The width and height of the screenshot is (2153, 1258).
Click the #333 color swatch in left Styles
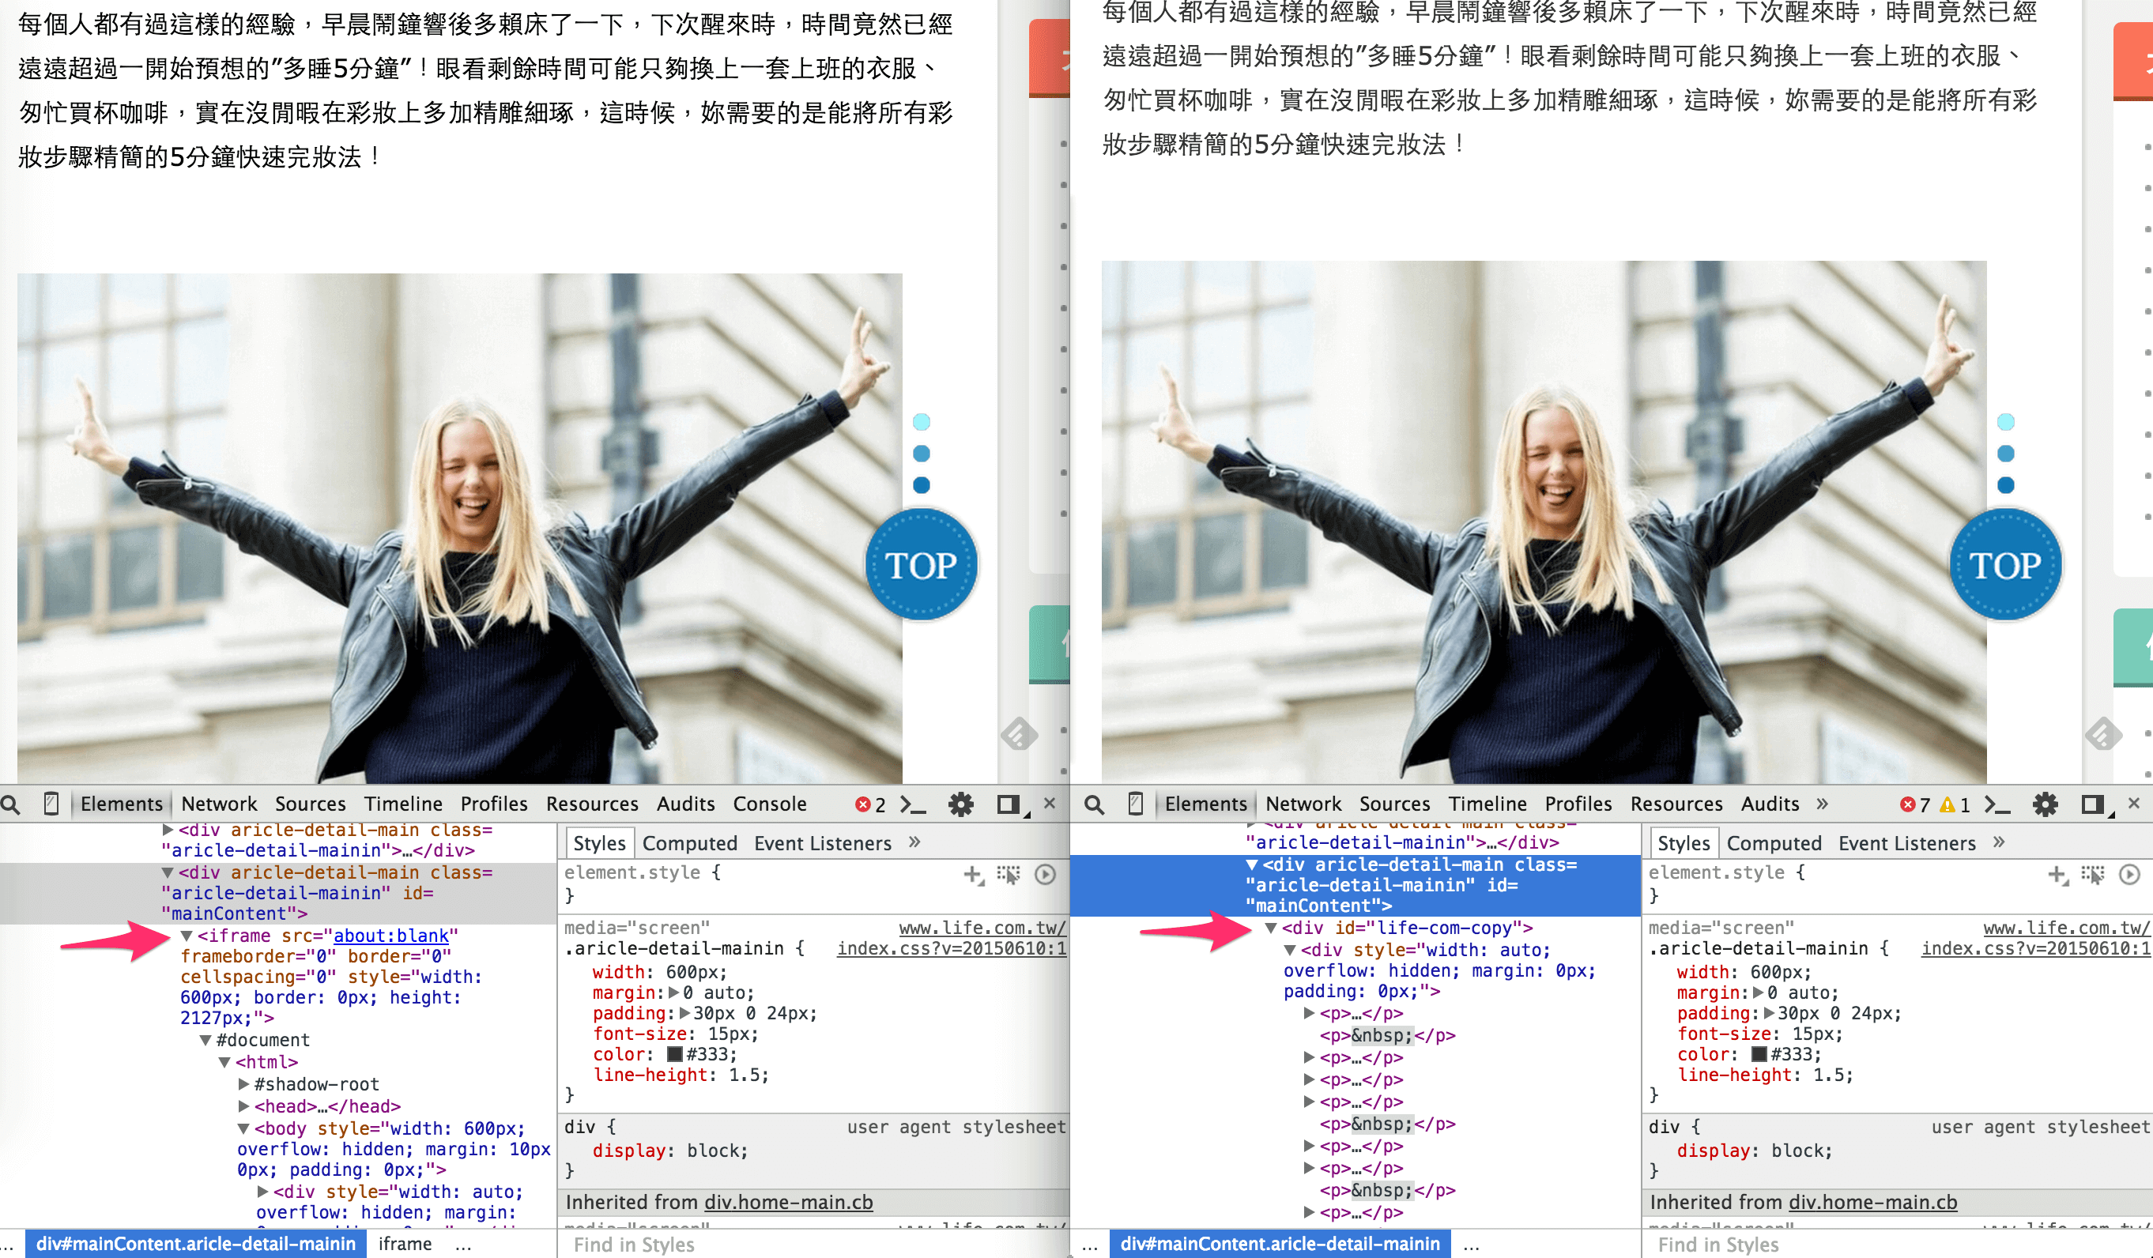coord(675,1055)
